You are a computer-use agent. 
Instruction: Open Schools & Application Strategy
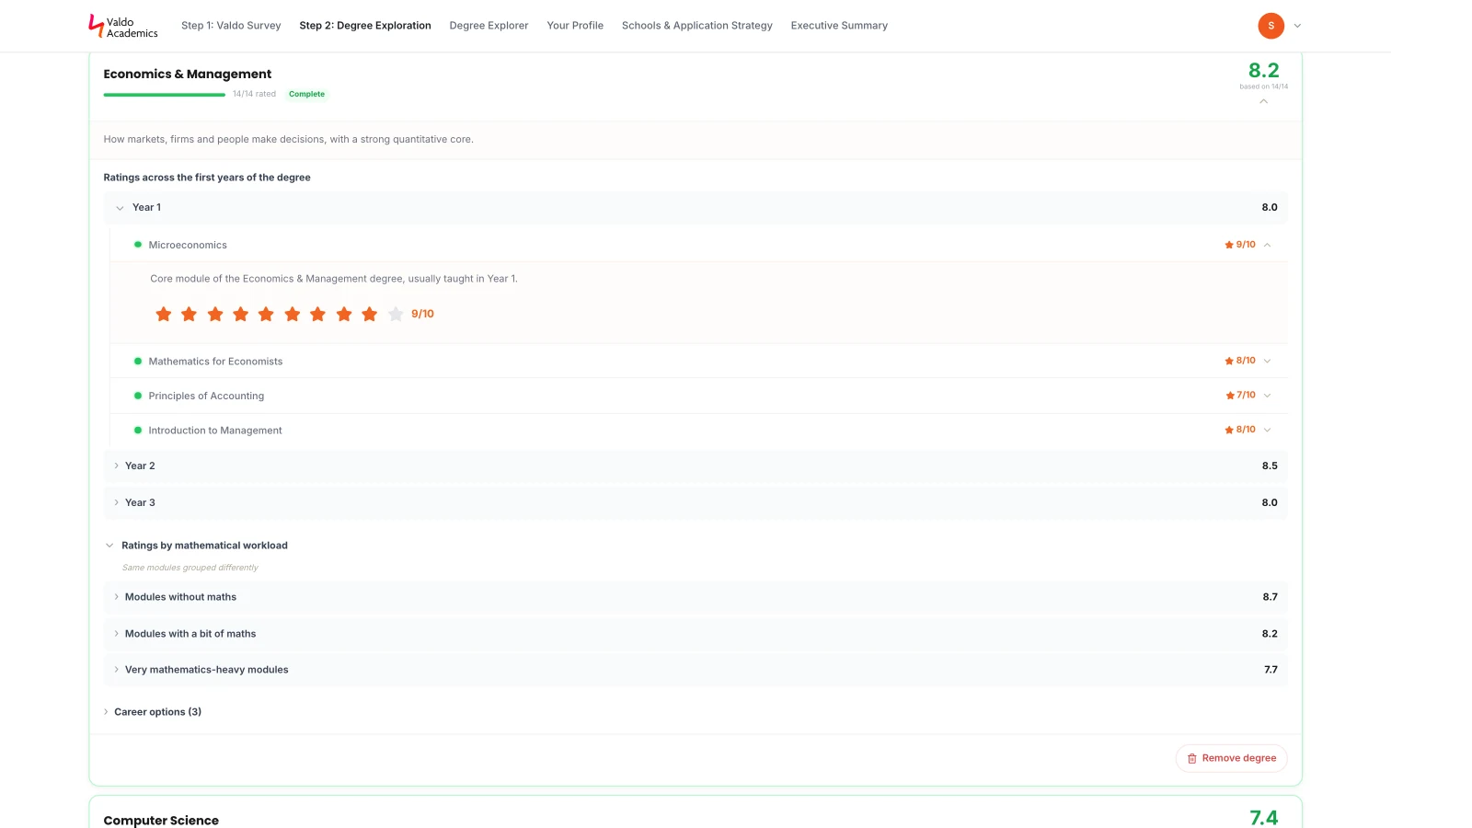click(697, 26)
